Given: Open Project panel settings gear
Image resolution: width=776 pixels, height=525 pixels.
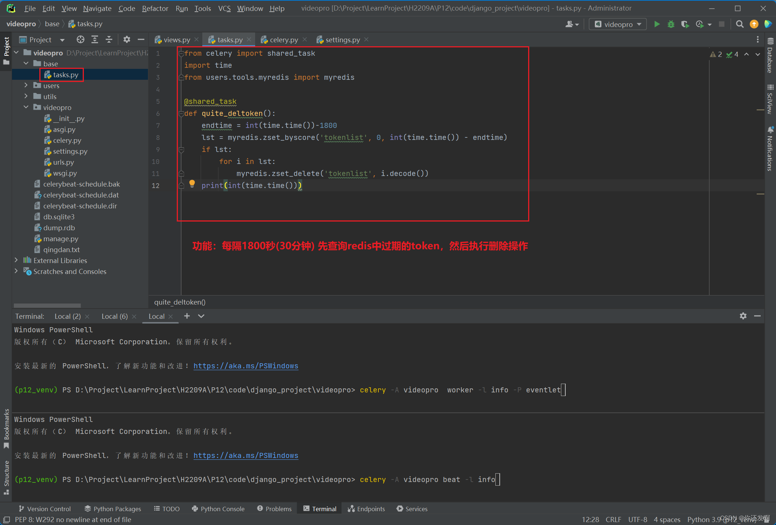Looking at the screenshot, I should click(126, 40).
